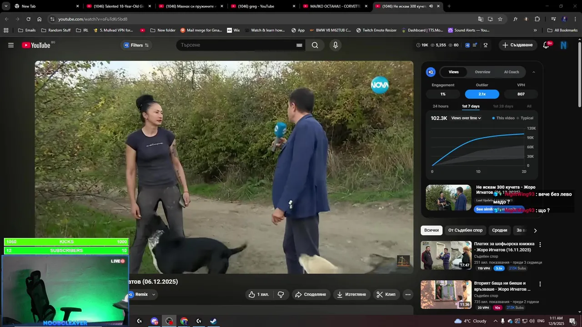This screenshot has width=582, height=327.
Task: Switch to the vidIQ Overview tab
Action: pos(482,72)
